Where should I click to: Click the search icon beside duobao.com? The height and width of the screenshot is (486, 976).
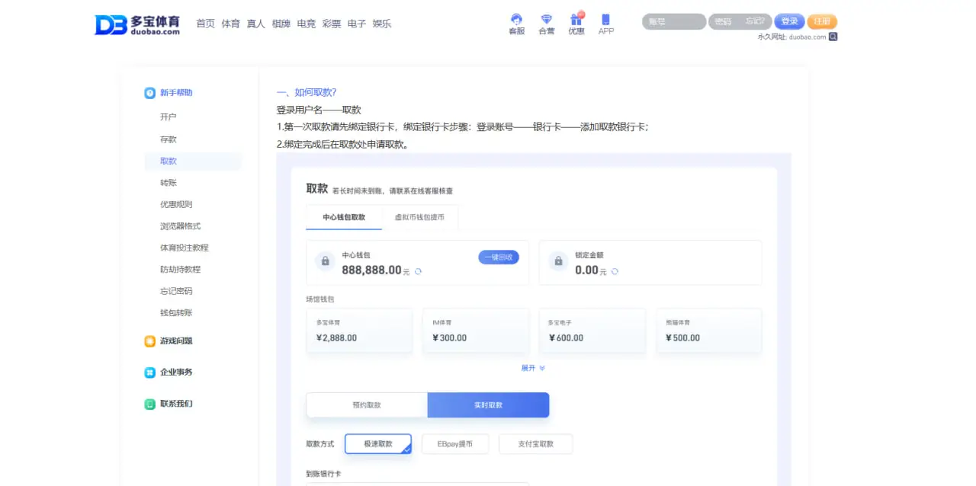pyautogui.click(x=833, y=36)
